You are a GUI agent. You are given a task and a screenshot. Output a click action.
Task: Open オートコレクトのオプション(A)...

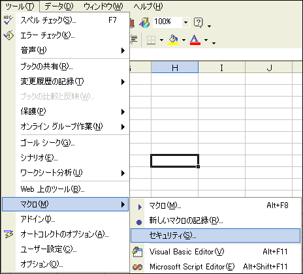point(65,234)
